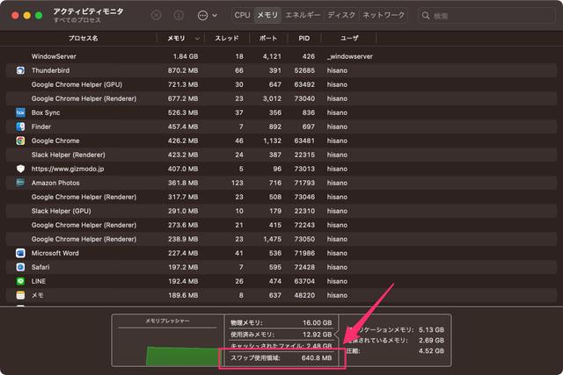The width and height of the screenshot is (563, 375).
Task: Click the Microsoft Word icon in list
Action: 20,253
